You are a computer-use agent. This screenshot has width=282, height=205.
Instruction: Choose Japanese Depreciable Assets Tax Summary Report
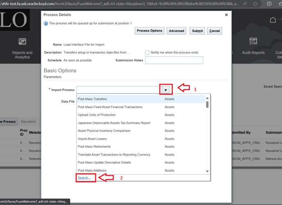(141, 123)
